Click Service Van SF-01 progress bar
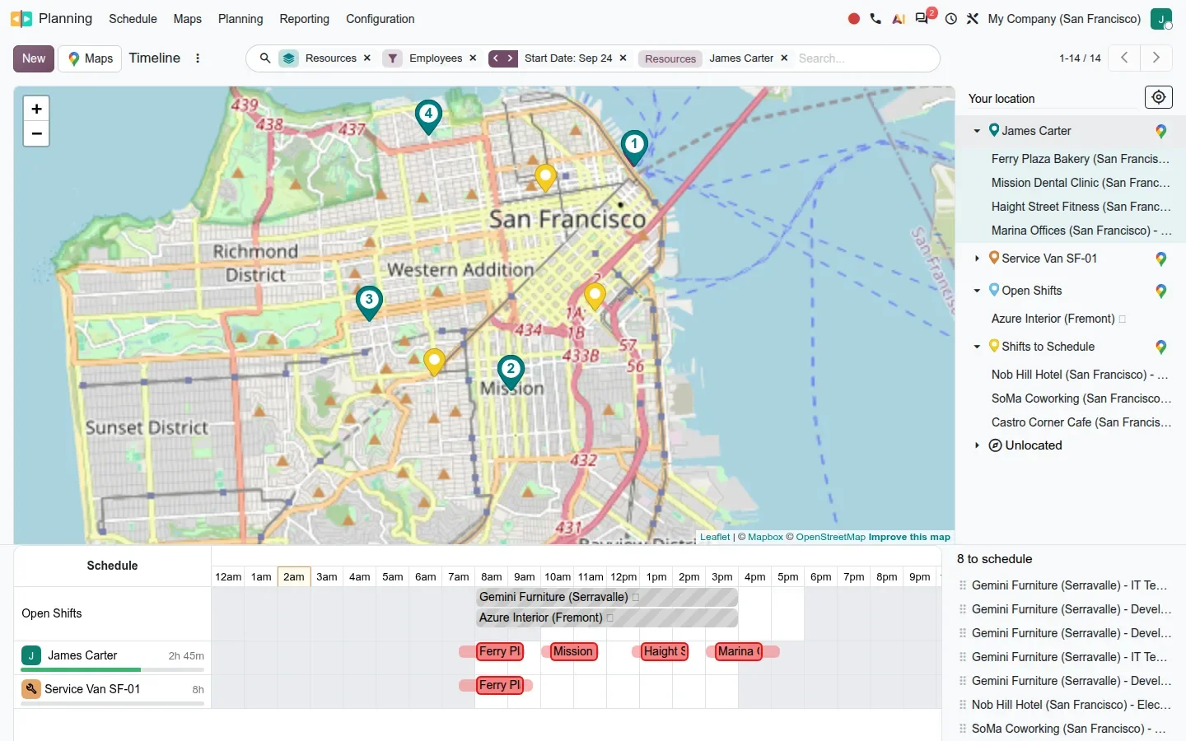Image resolution: width=1186 pixels, height=741 pixels. (113, 703)
